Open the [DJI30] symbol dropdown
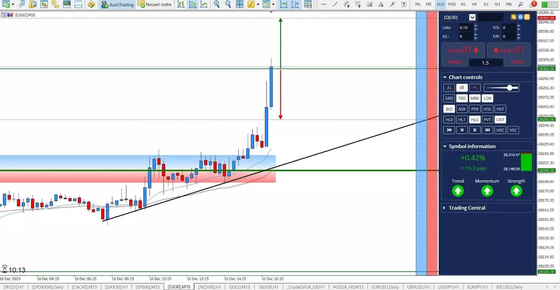 click(x=472, y=18)
